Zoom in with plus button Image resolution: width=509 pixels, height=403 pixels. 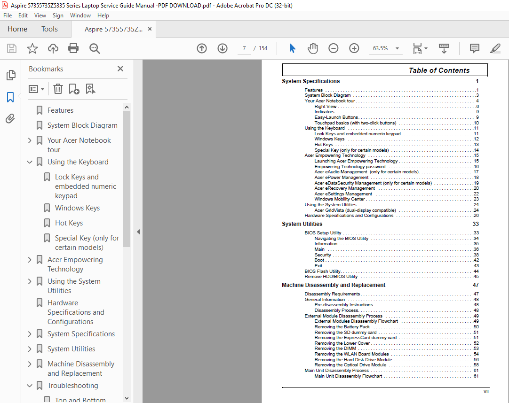[354, 48]
